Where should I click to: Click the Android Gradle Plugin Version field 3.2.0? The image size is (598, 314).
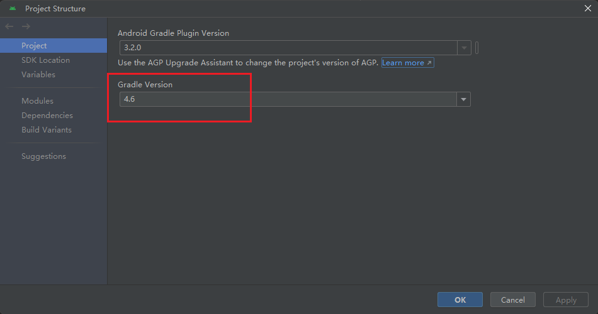288,48
